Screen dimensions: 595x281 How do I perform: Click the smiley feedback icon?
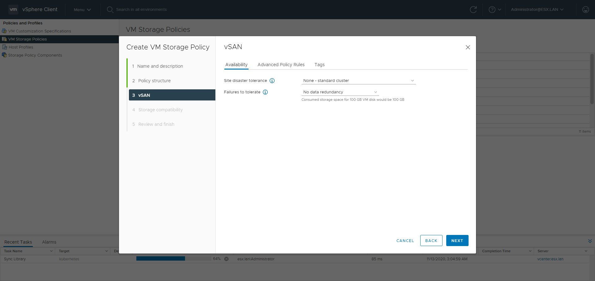[x=585, y=10]
